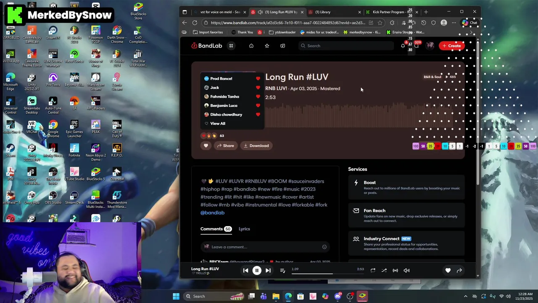The width and height of the screenshot is (538, 303).
Task: Open the BandLab apps grid menu
Action: coord(231,46)
